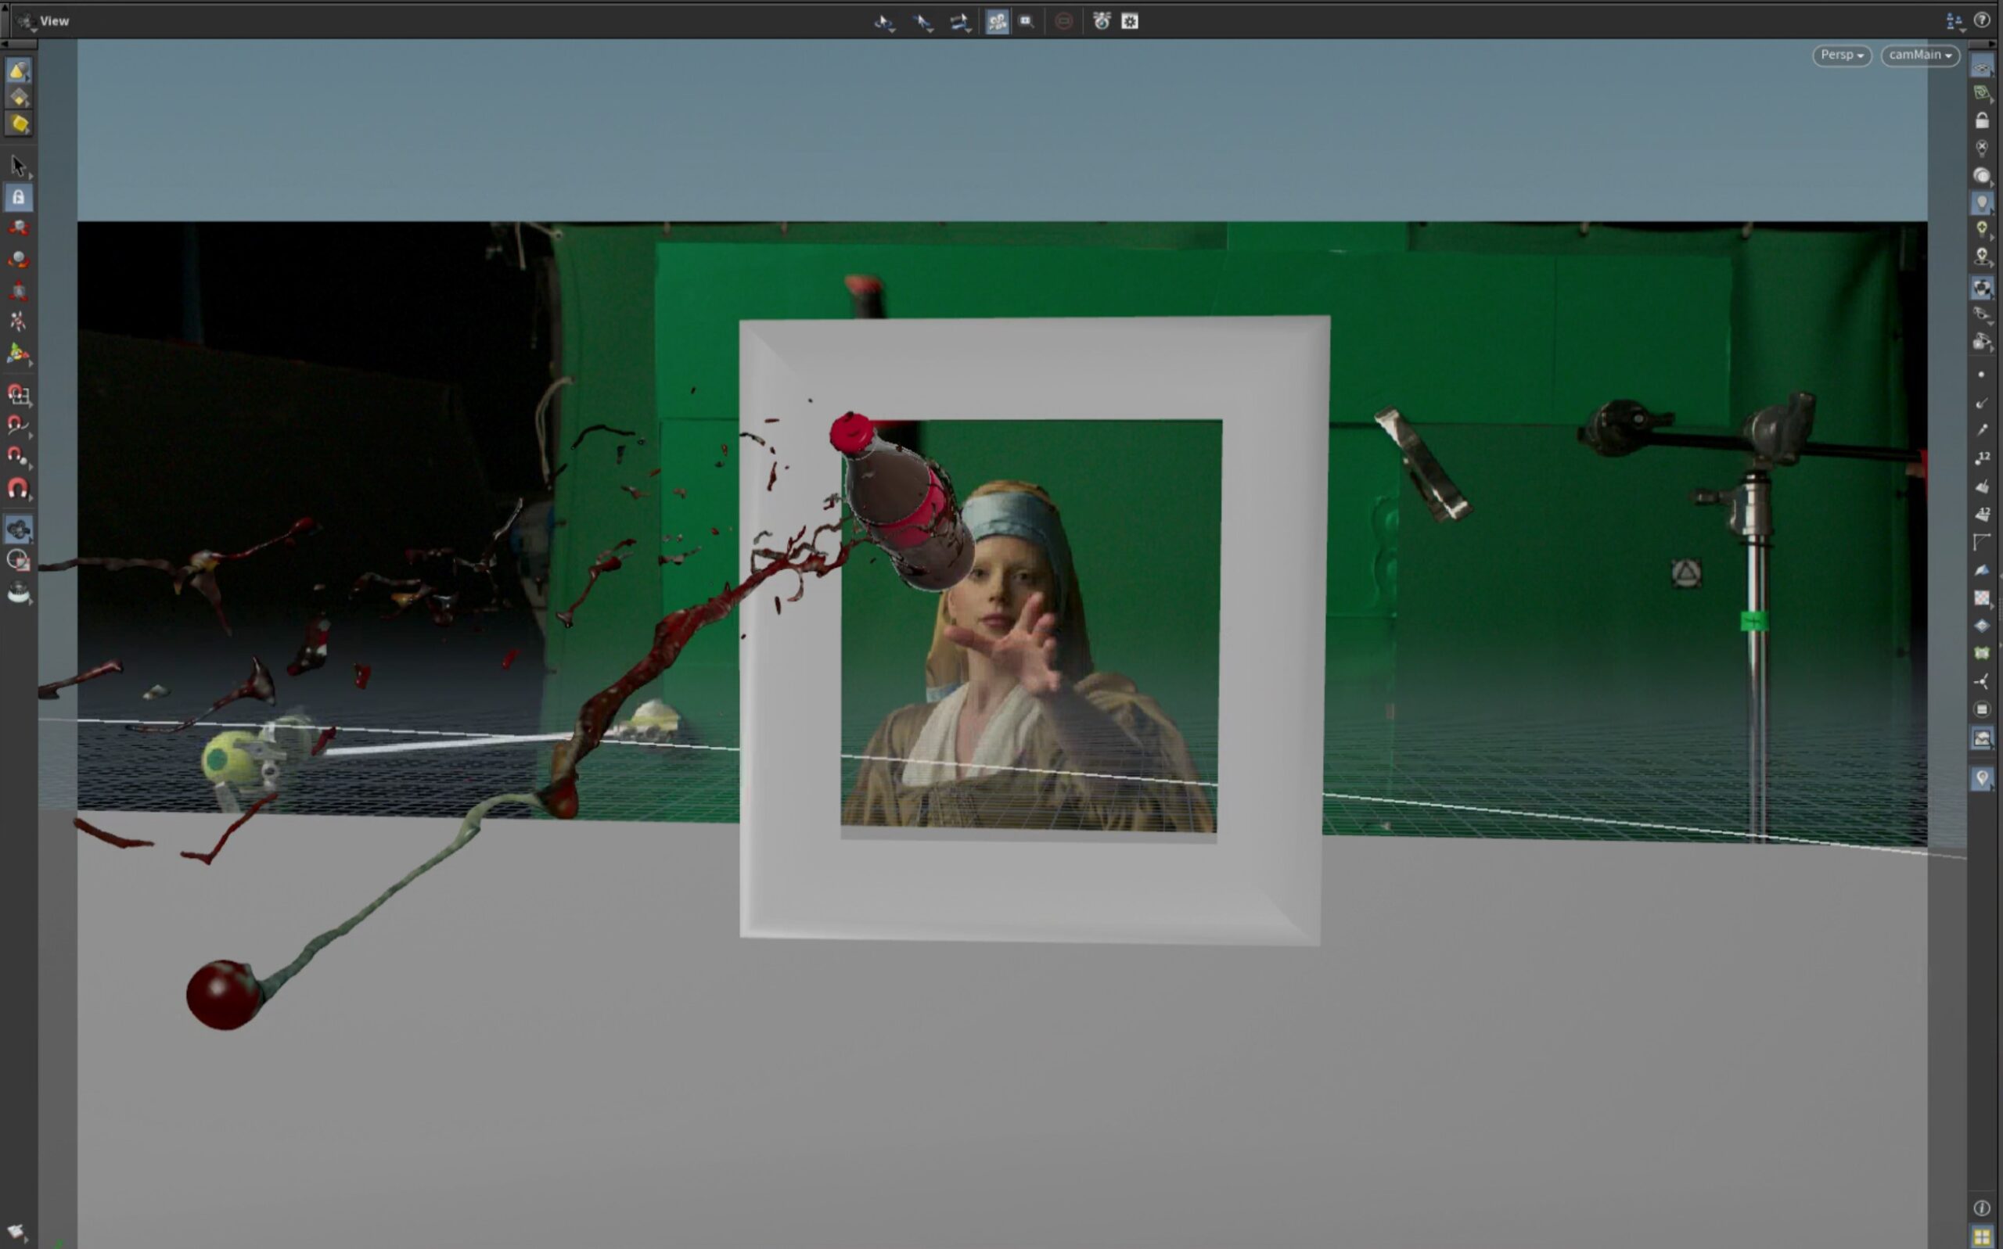Open the info circle icon at bottom right
2003x1249 pixels.
click(x=1982, y=1208)
